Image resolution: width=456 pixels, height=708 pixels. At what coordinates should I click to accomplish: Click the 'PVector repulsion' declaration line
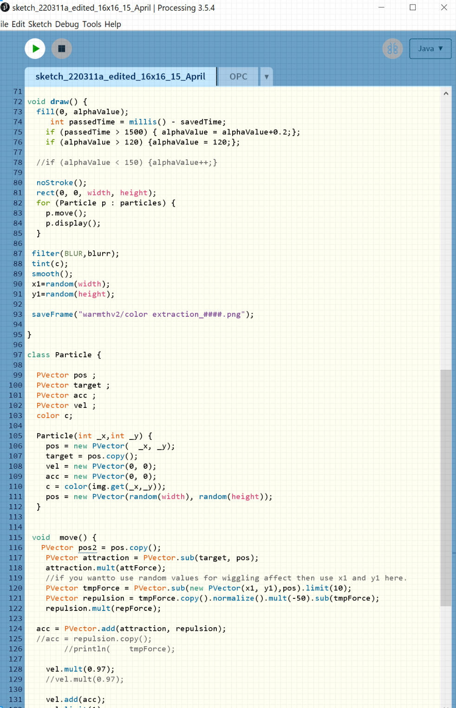212,599
